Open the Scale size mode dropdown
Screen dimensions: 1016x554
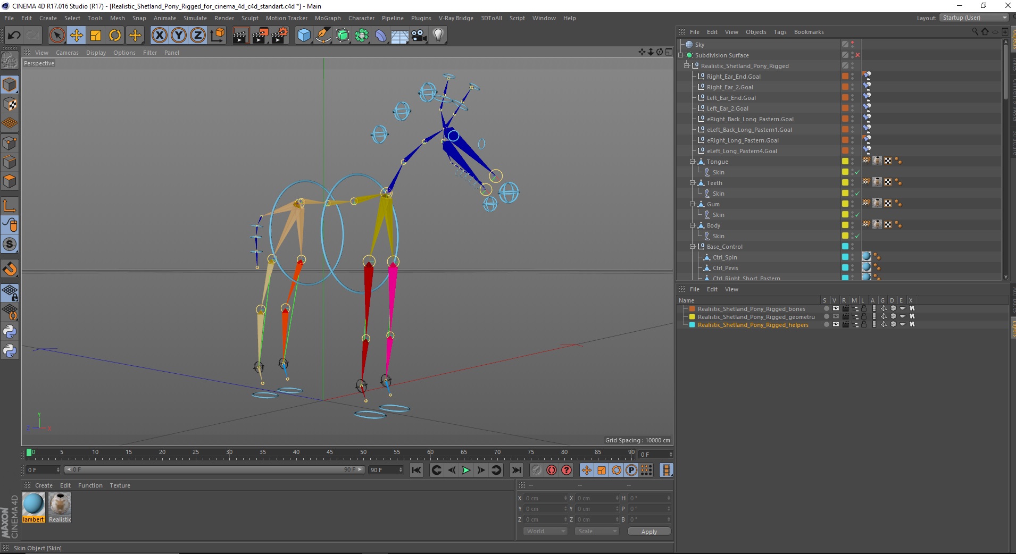597,531
